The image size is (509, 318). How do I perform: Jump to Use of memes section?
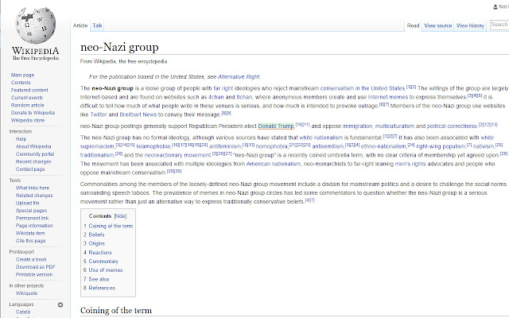(106, 270)
